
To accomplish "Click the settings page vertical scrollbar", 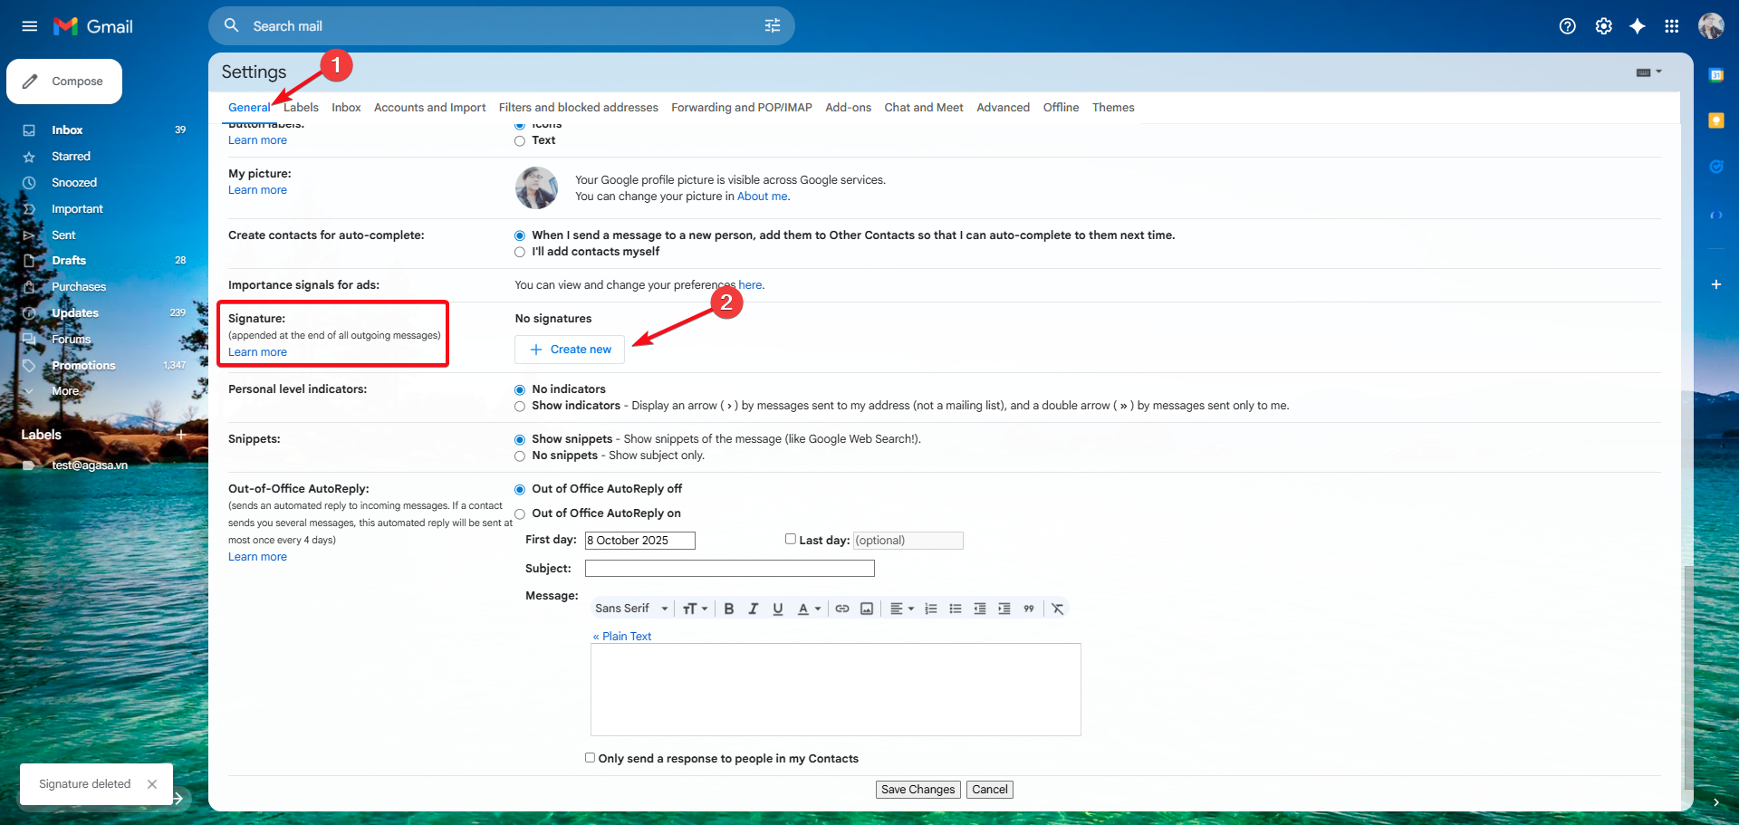I will pos(1687,670).
